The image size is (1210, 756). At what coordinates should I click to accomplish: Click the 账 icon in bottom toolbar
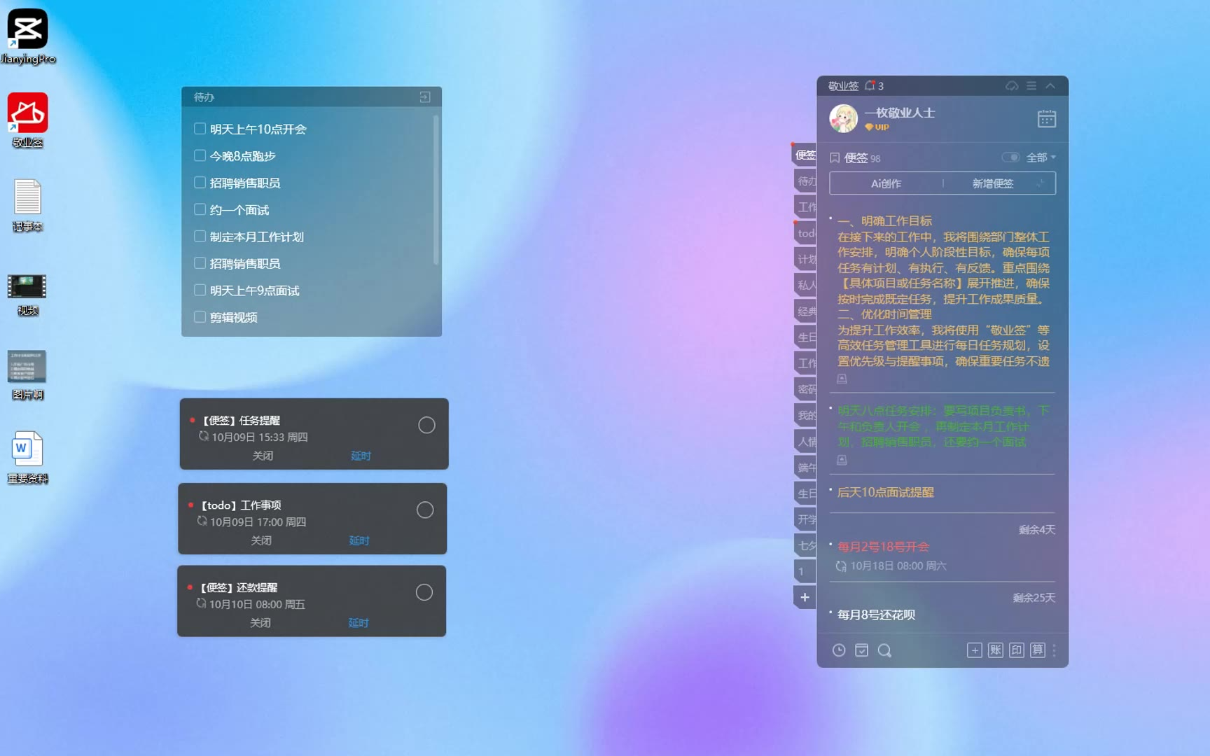pyautogui.click(x=995, y=650)
